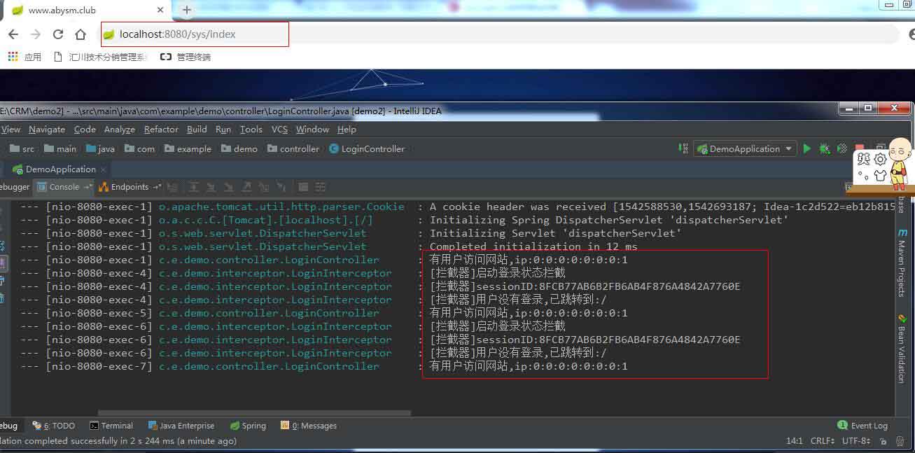The width and height of the screenshot is (915, 453).
Task: Reload the page in the browser
Action: point(58,34)
